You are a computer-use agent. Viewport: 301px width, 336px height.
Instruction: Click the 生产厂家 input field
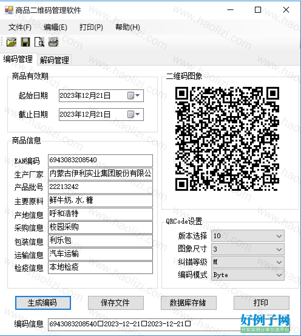click(100, 174)
